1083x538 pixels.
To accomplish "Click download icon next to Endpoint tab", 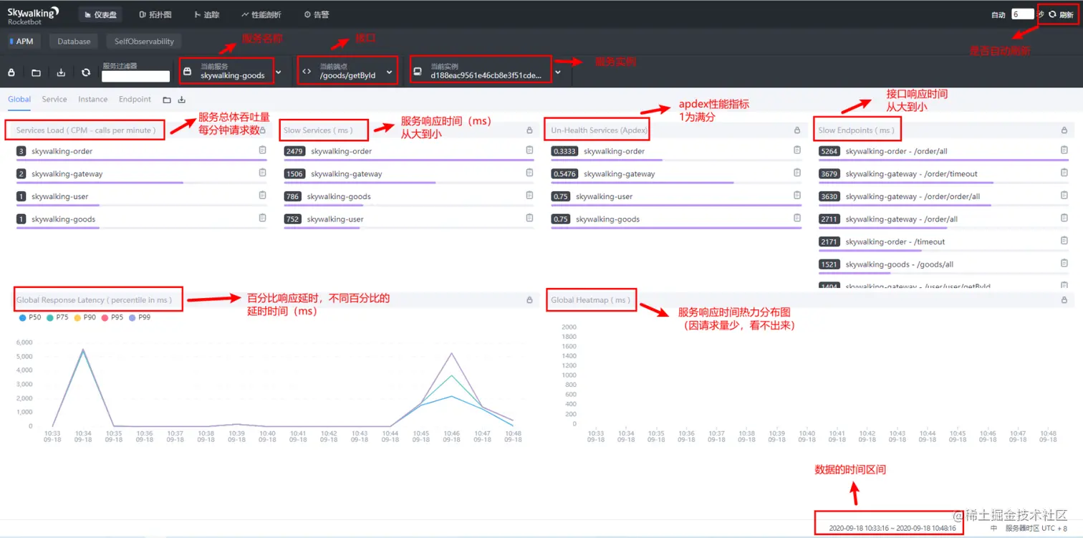I will click(182, 100).
